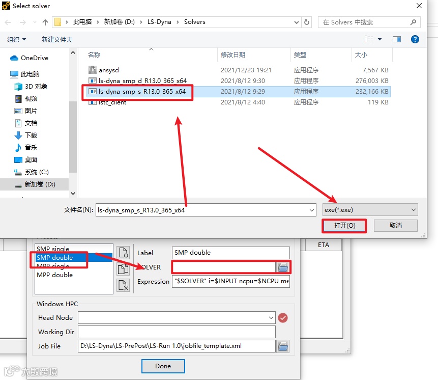Go up one folder level
438x380 pixels.
click(45, 22)
